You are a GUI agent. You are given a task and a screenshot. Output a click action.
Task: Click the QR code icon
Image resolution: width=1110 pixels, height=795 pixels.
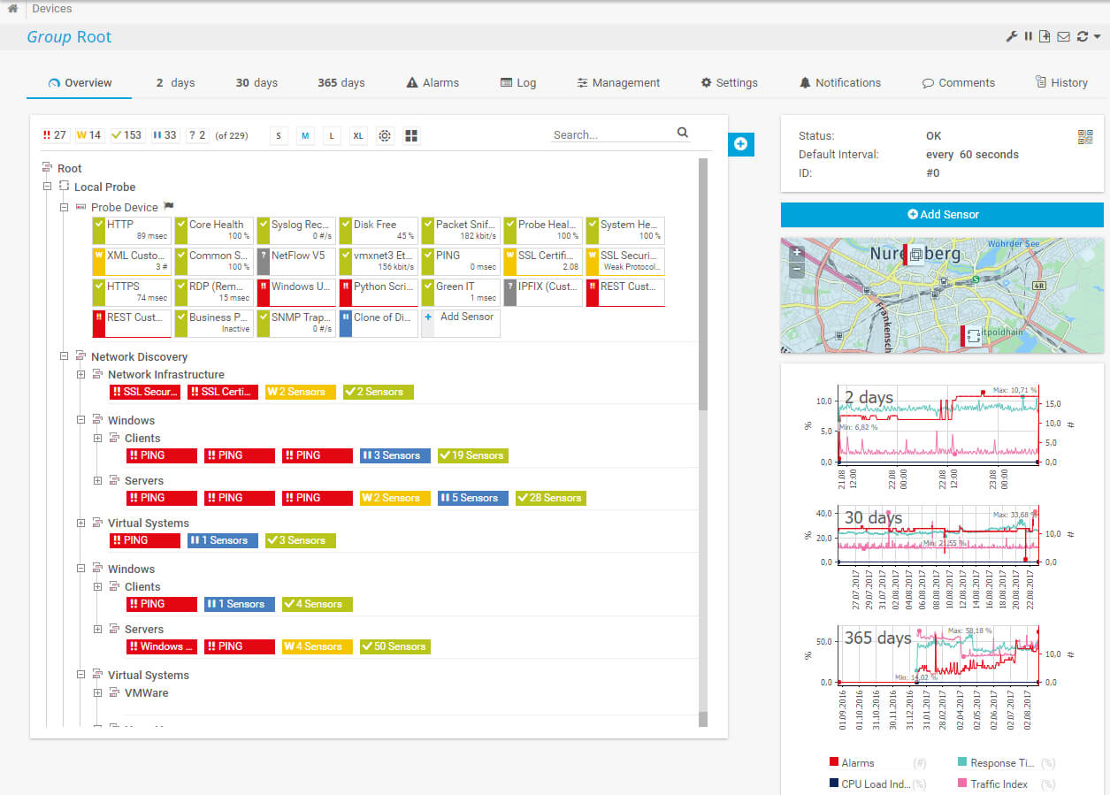(x=1085, y=136)
